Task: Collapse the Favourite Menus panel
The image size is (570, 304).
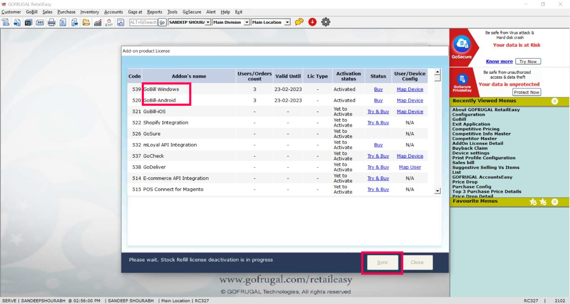Action: 554,202
